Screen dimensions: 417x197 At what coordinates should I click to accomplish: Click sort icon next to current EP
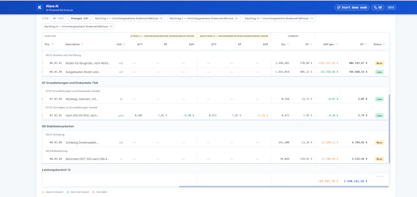[x=311, y=44]
